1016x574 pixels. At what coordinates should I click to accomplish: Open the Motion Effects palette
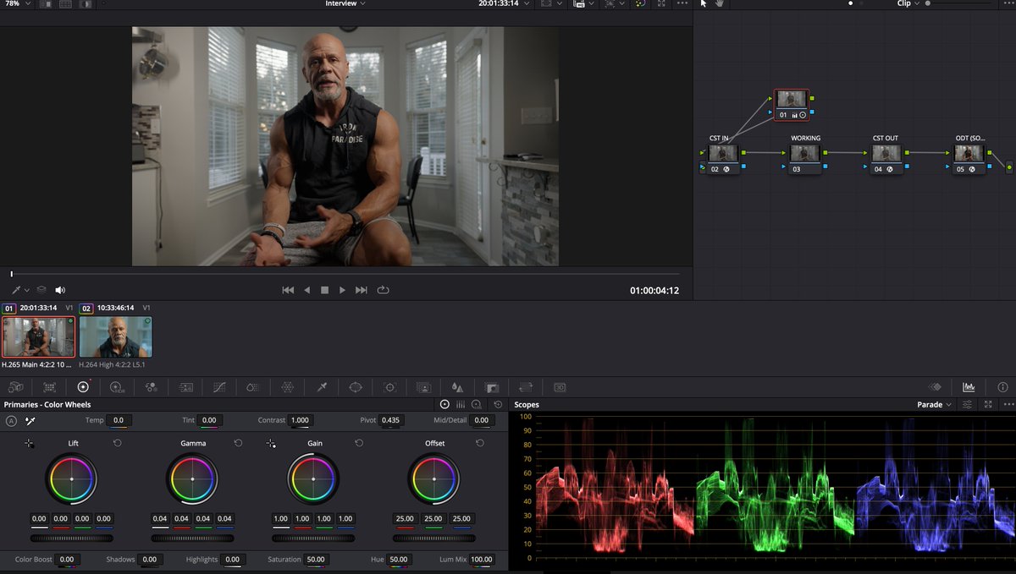tap(185, 386)
